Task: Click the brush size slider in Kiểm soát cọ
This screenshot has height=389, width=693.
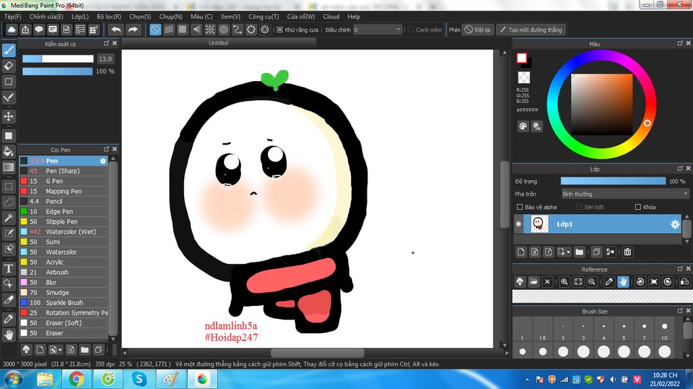Action: coord(58,59)
